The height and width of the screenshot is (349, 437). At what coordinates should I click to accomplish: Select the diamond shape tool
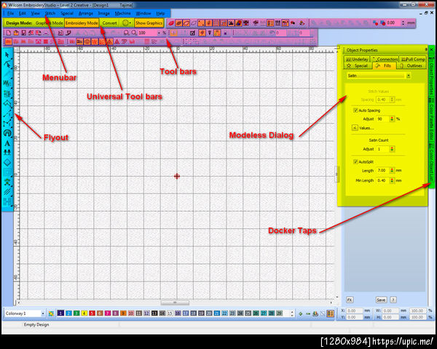7,163
